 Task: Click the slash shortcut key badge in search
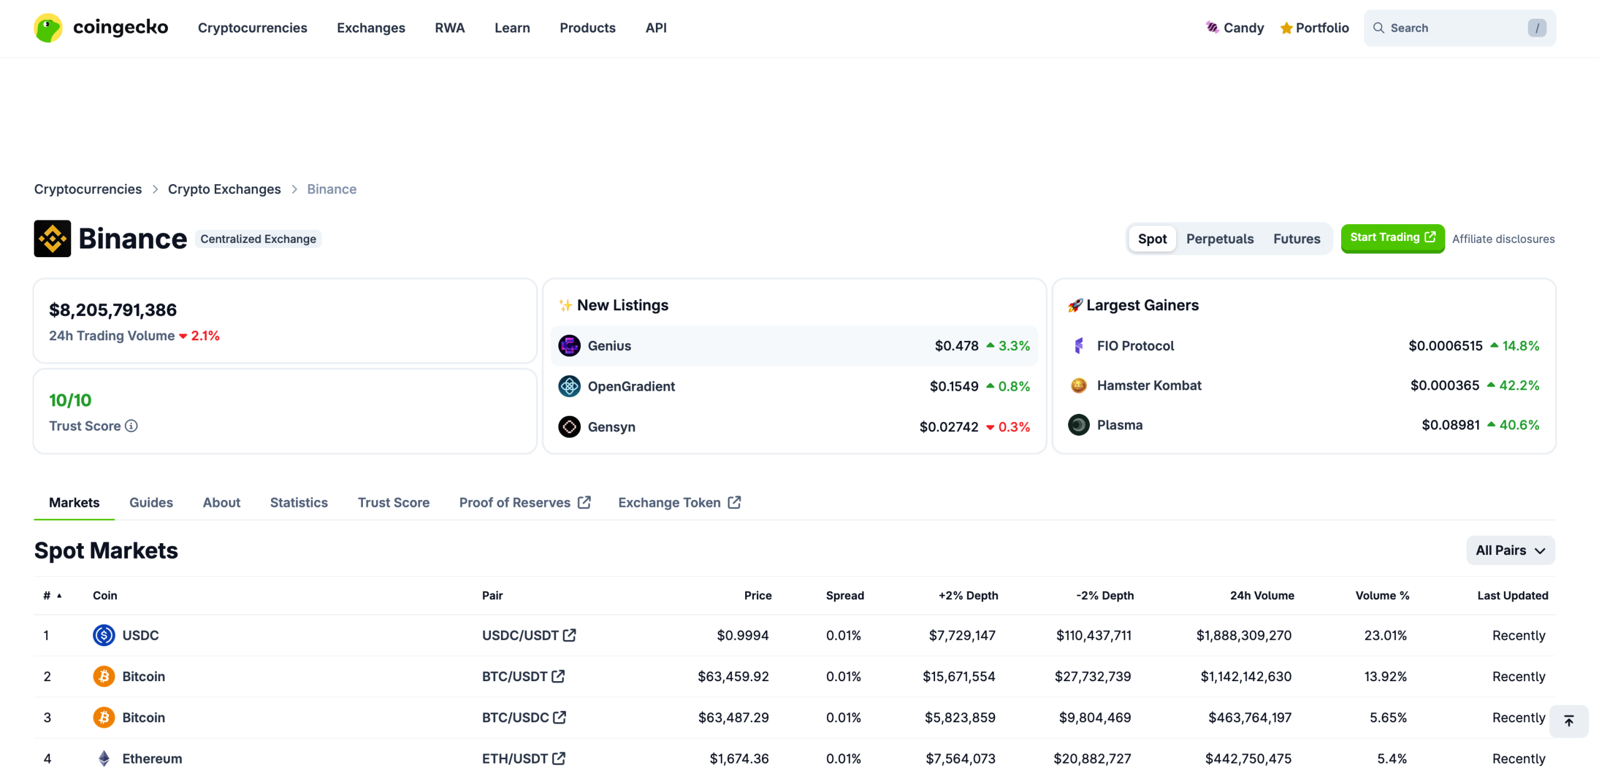pos(1537,28)
